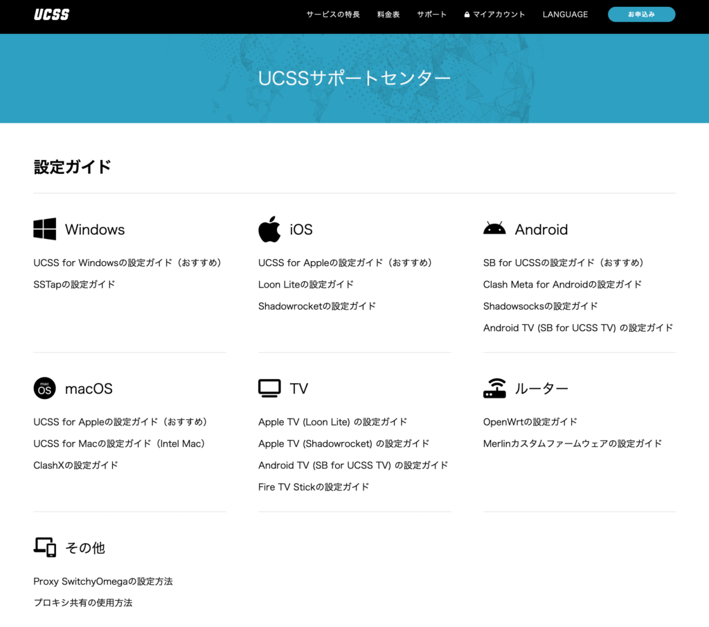Open Apple TV (Loon Lite) guide
Viewport: 709px width, 627px height.
(333, 422)
